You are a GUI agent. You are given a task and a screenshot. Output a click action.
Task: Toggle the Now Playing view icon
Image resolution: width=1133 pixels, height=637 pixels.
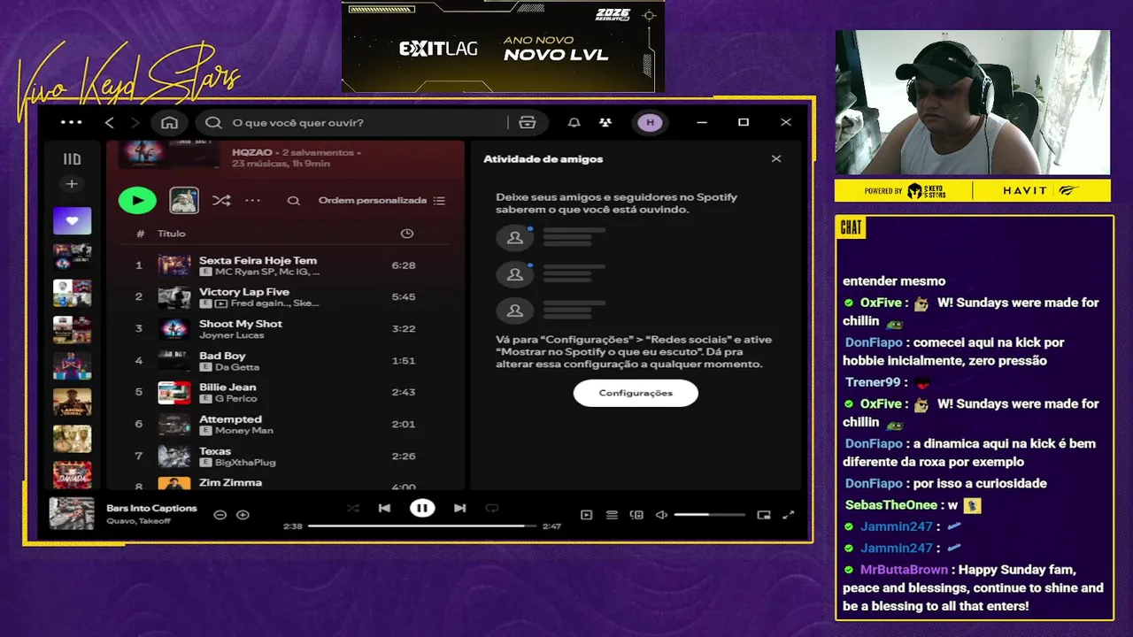click(x=586, y=515)
